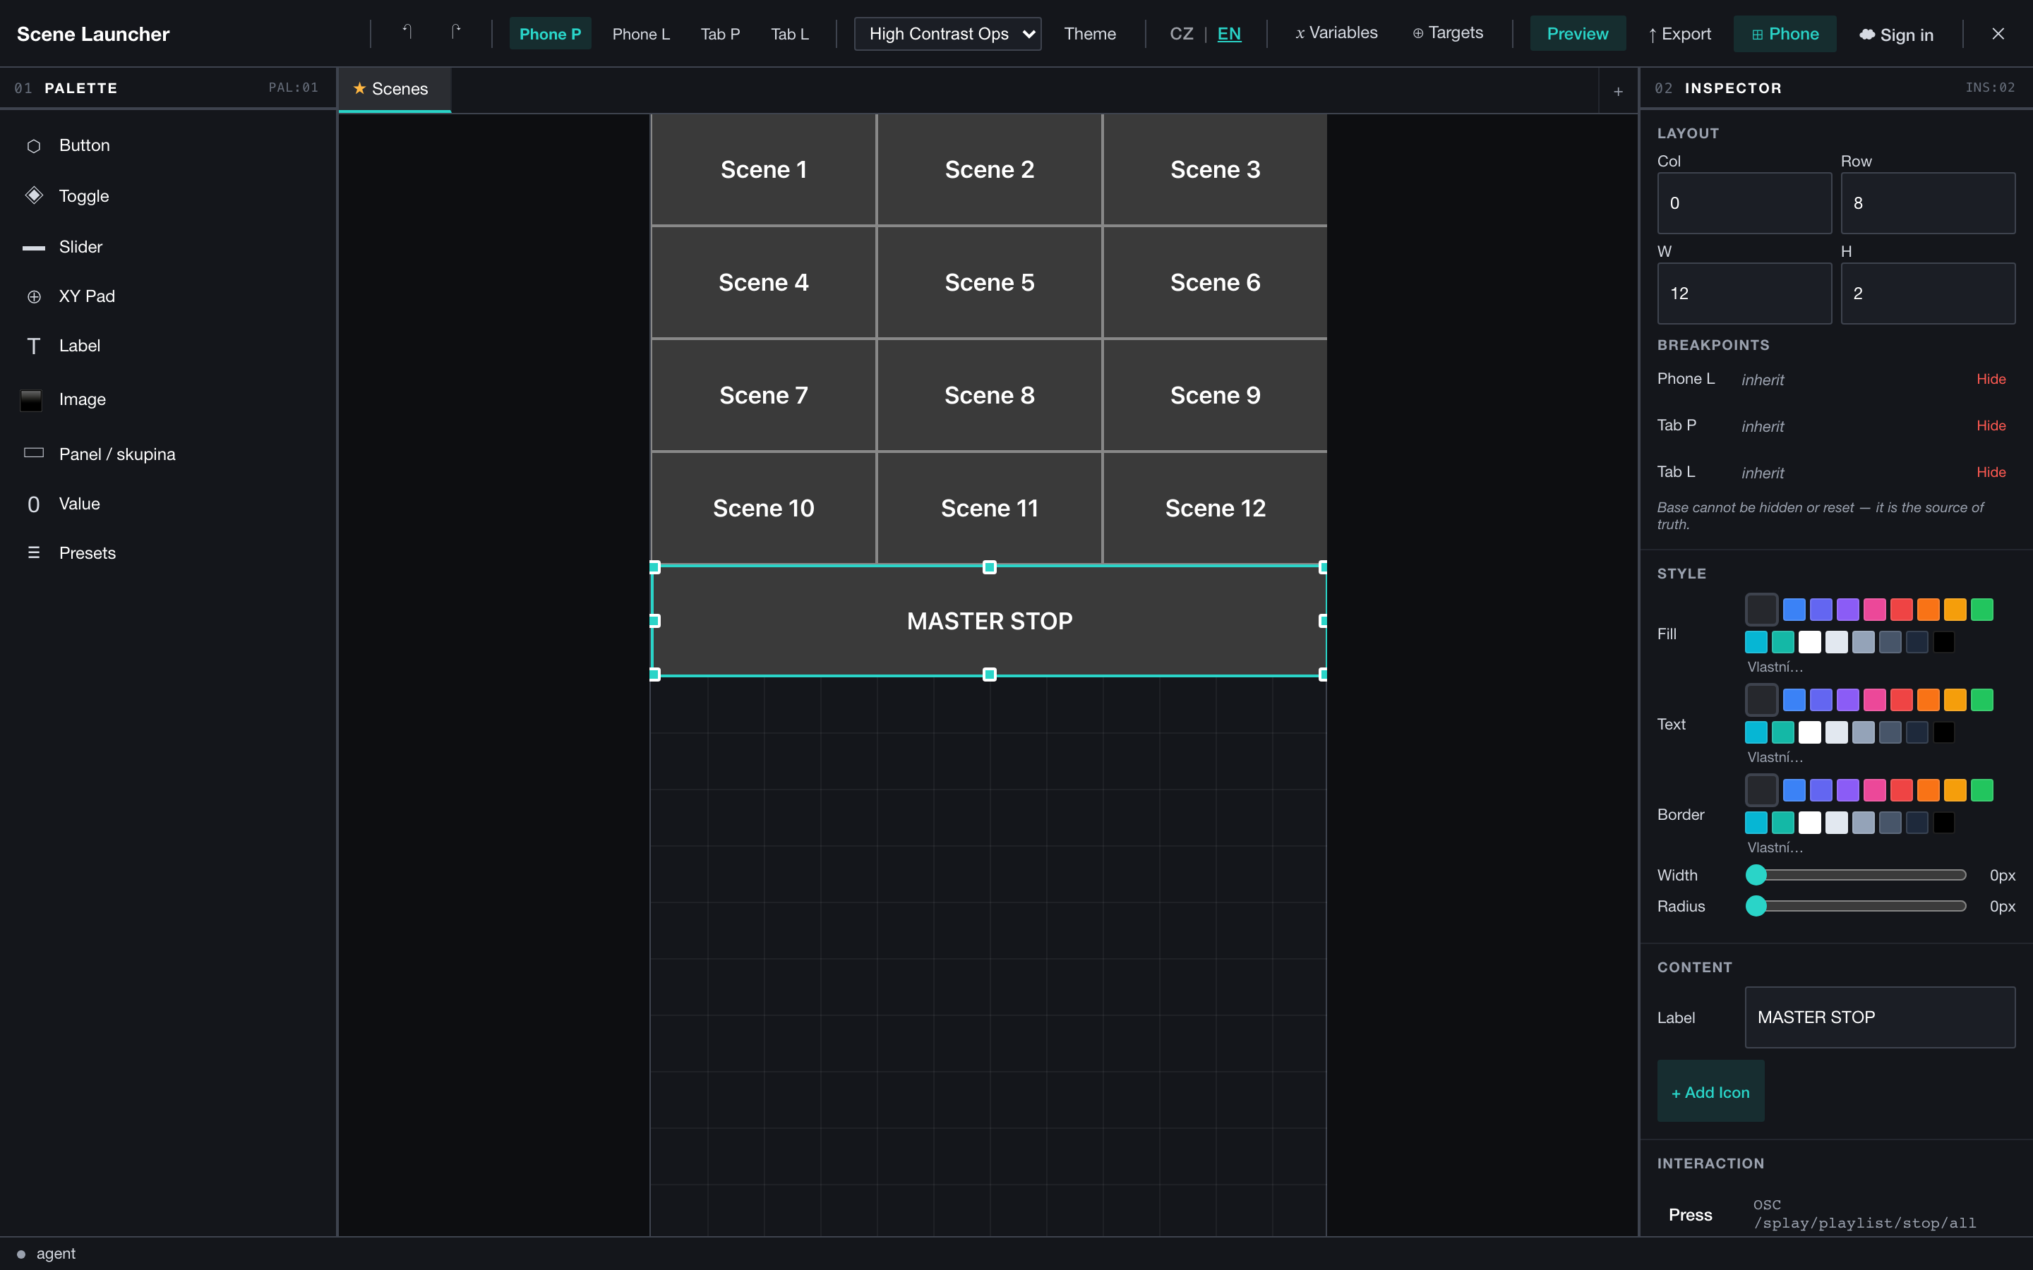Select the Presets list icon
Image resolution: width=2033 pixels, height=1270 pixels.
tap(34, 552)
